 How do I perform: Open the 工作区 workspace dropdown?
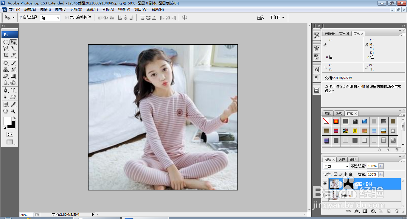click(277, 18)
